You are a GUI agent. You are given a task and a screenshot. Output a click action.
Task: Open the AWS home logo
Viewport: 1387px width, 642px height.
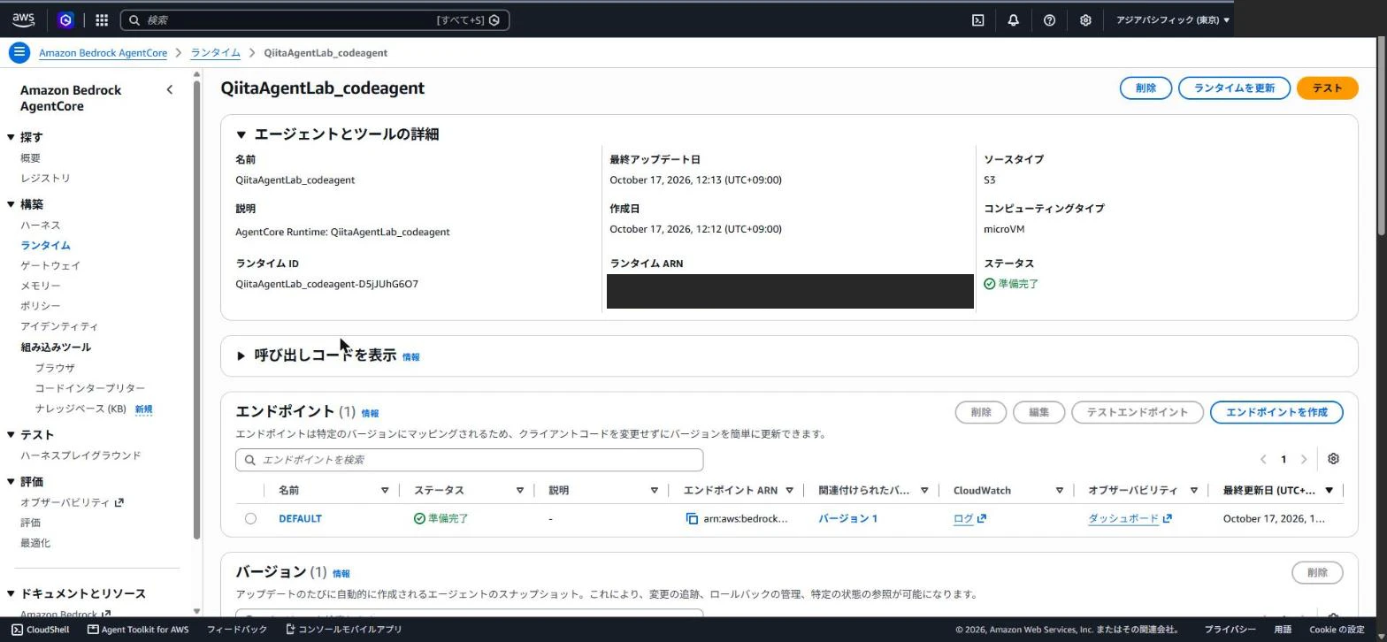point(23,19)
